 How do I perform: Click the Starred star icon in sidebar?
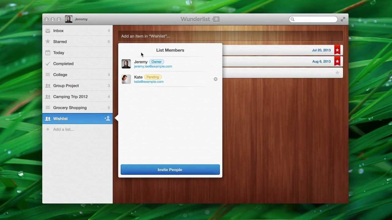coord(48,42)
